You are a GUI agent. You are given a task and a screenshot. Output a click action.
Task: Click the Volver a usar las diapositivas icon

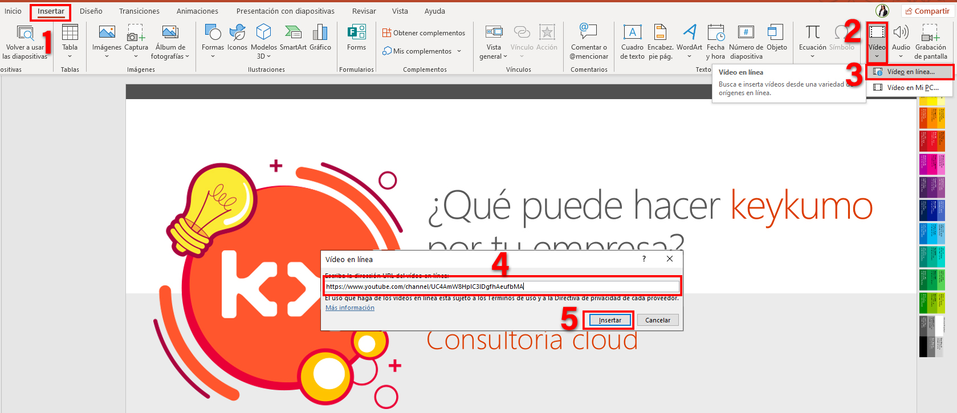click(25, 33)
